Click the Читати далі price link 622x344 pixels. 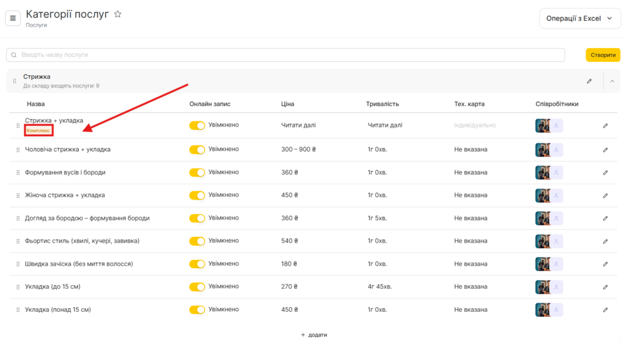(298, 126)
